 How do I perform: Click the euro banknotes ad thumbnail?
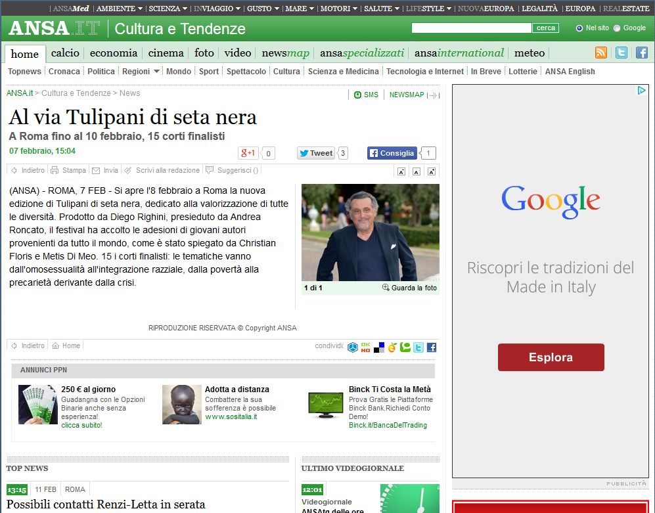[x=38, y=405]
